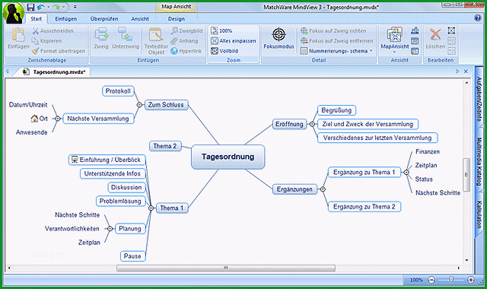This screenshot has width=487, height=289.
Task: Save the document with the floppy icon
Action: click(x=30, y=7)
